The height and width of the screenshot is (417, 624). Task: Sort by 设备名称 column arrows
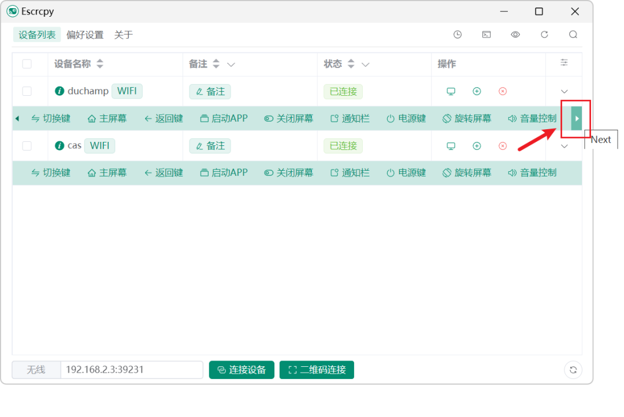100,63
